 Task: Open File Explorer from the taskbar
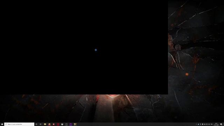45,124
